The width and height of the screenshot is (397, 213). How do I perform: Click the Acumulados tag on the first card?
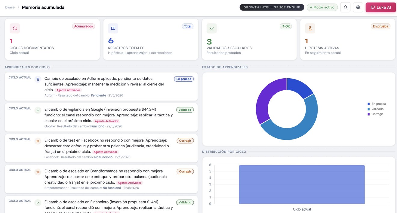(x=84, y=26)
